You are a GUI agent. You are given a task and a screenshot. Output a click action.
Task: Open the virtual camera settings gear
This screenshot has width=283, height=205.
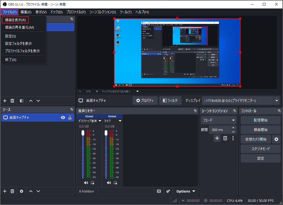[x=276, y=139]
